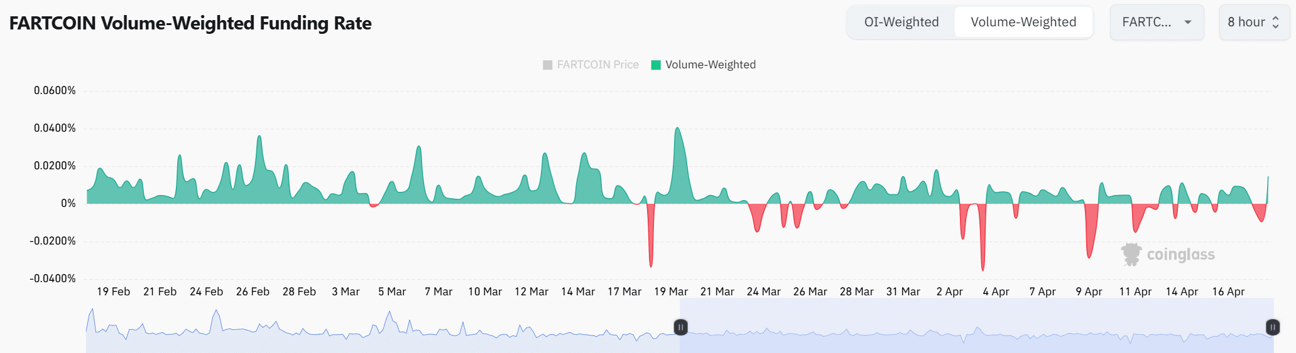The width and height of the screenshot is (1296, 353).
Task: Click the "24 Mar" x-axis label
Action: click(763, 292)
